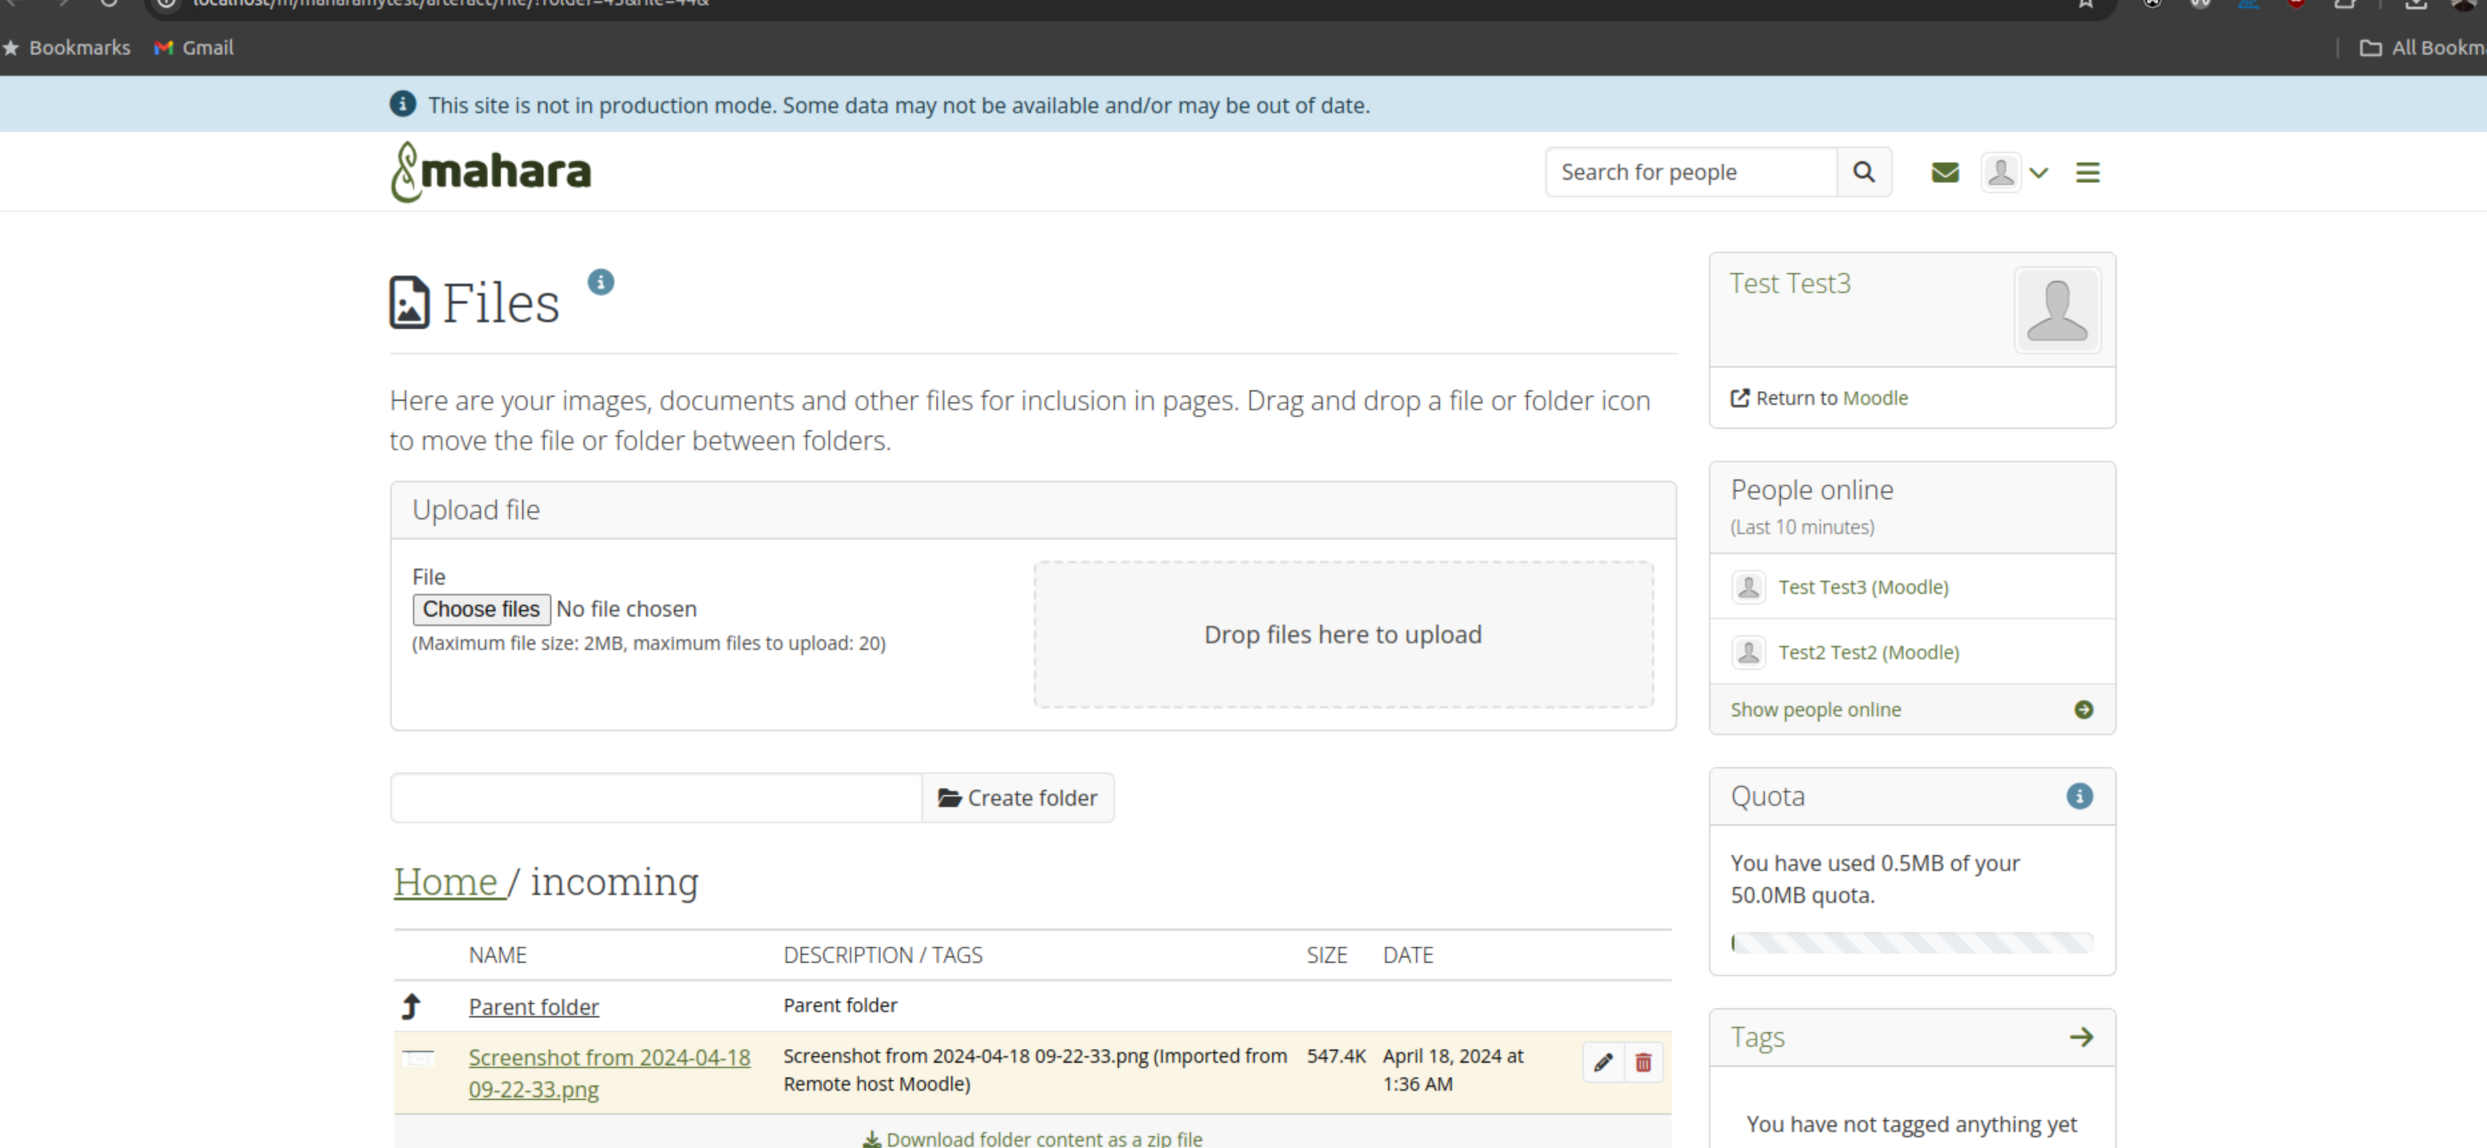This screenshot has height=1148, width=2487.
Task: Open the Gmail bookmark
Action: click(194, 47)
